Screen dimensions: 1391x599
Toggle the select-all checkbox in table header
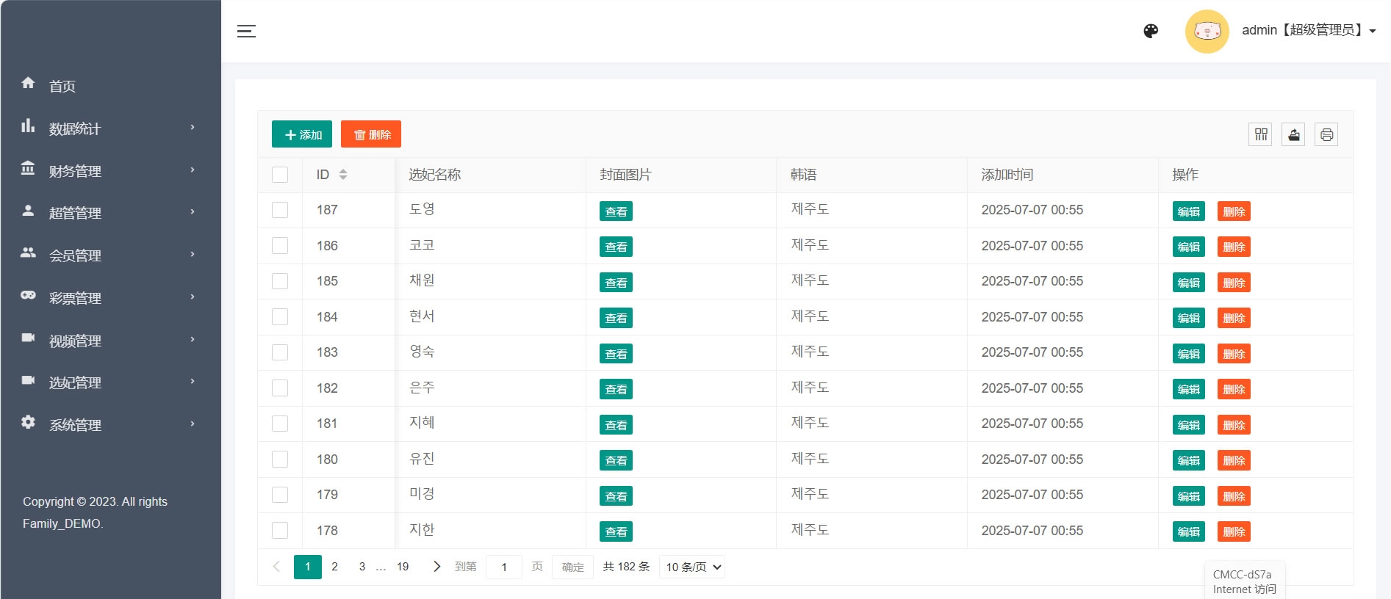click(280, 175)
